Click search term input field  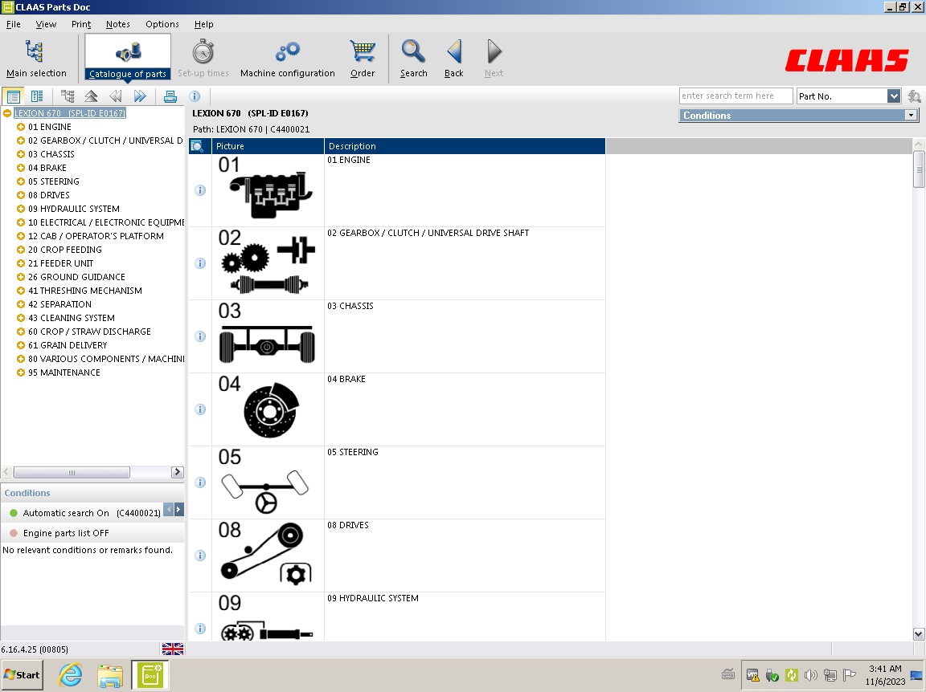pyautogui.click(x=735, y=96)
